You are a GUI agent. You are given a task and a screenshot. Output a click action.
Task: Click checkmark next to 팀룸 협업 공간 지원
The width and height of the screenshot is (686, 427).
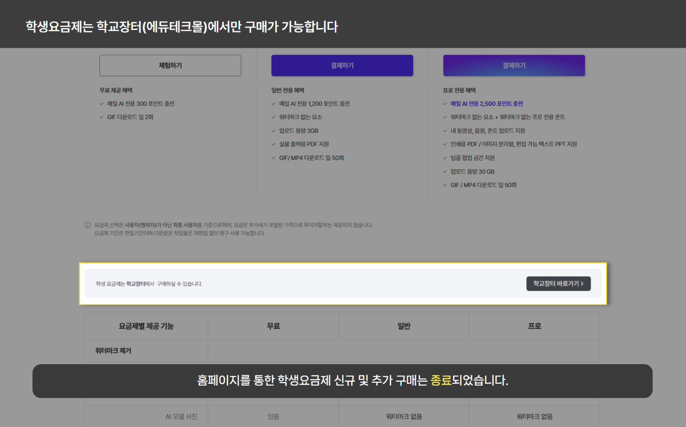coord(445,158)
